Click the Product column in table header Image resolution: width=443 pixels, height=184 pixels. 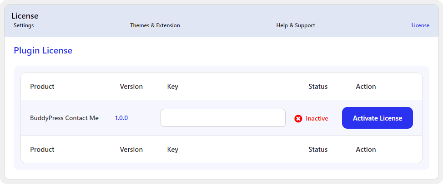(42, 87)
